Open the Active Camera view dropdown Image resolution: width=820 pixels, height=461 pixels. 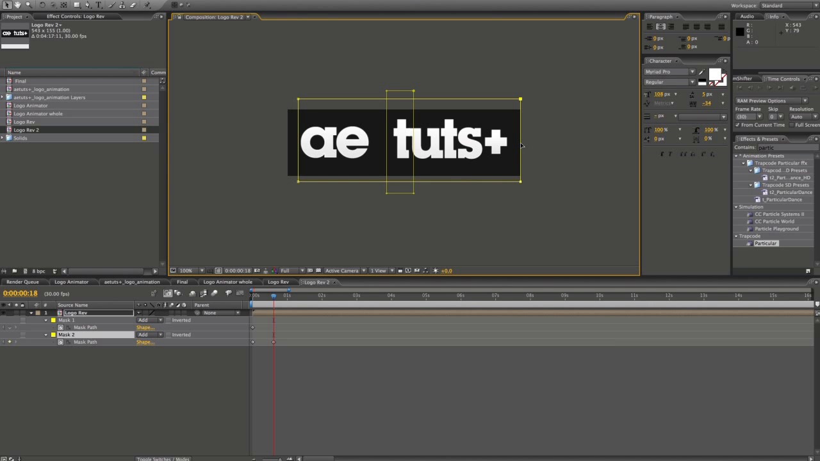[346, 270]
